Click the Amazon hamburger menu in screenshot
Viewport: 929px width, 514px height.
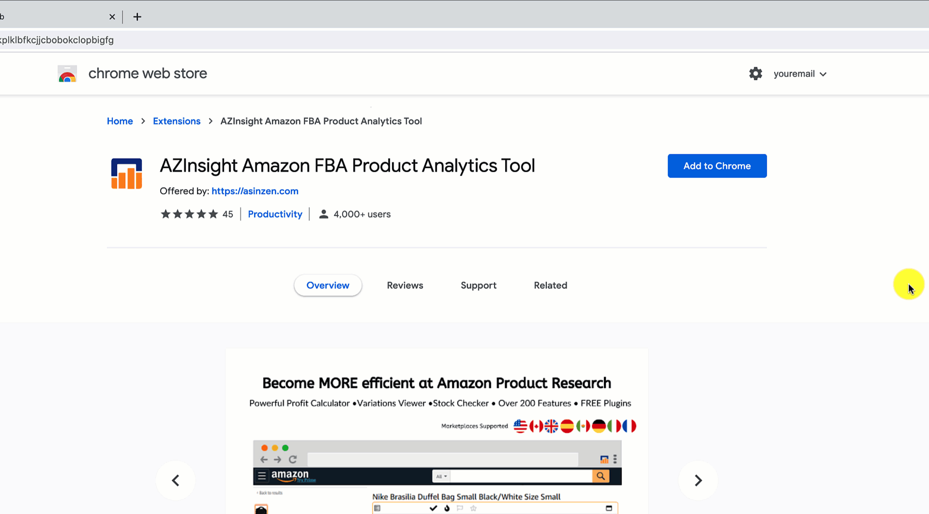coord(262,476)
